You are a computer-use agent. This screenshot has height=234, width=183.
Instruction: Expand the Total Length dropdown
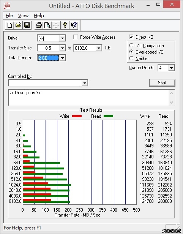coord(62,58)
